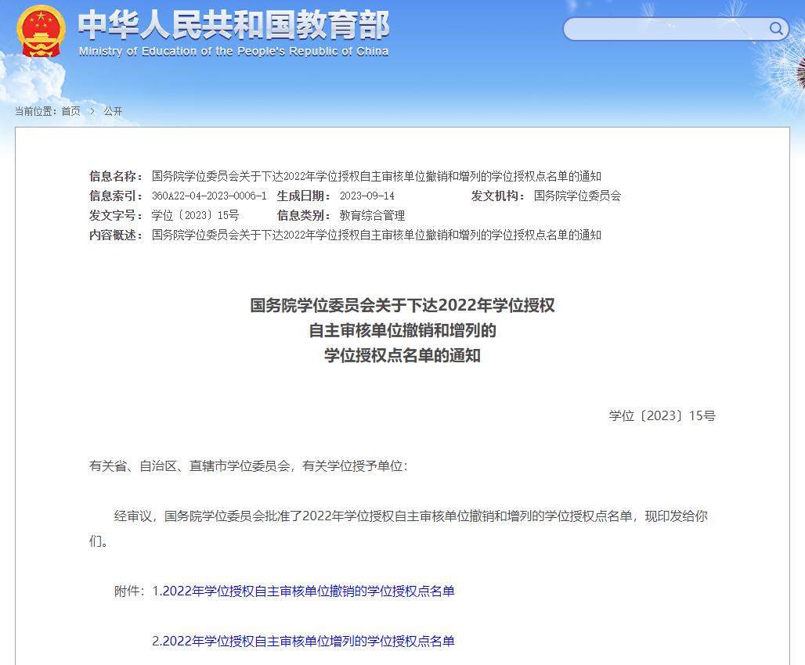Click the 信息名称 title text line

click(377, 177)
